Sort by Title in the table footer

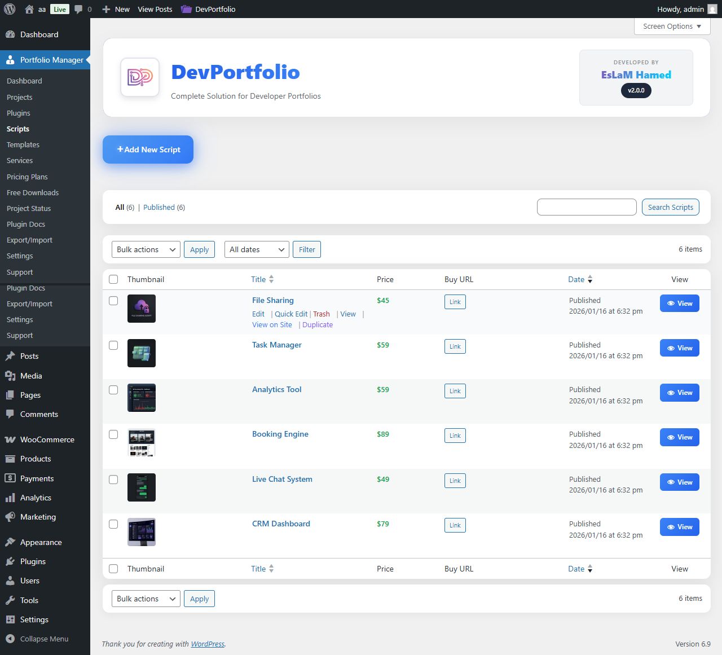point(262,569)
